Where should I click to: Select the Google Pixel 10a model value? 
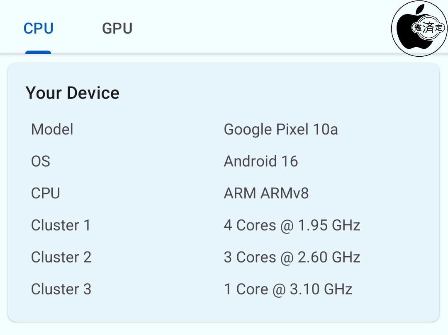(280, 130)
